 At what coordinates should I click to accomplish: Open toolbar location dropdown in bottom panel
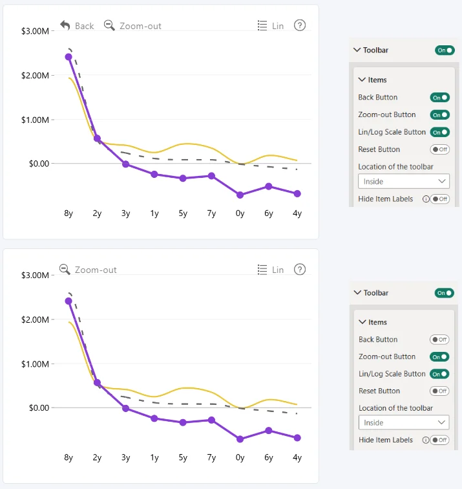pos(404,422)
